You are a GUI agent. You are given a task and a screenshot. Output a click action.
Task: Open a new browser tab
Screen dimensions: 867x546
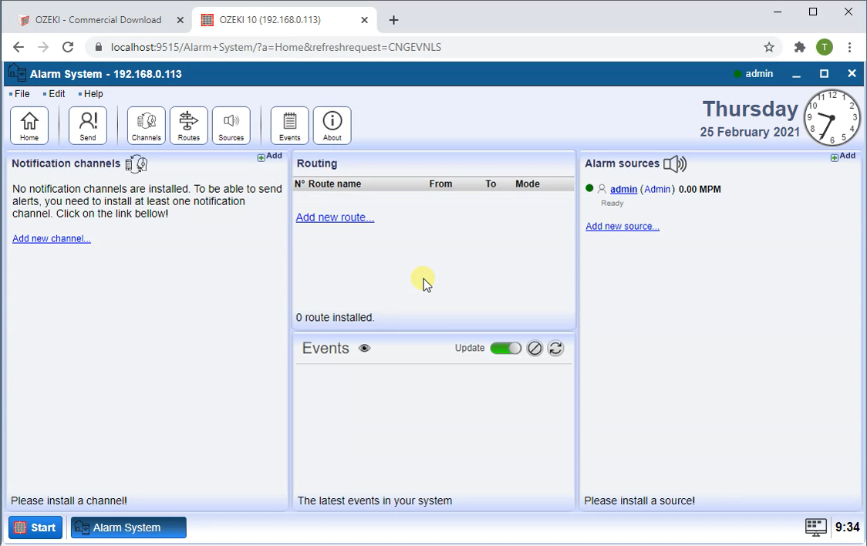pos(393,20)
